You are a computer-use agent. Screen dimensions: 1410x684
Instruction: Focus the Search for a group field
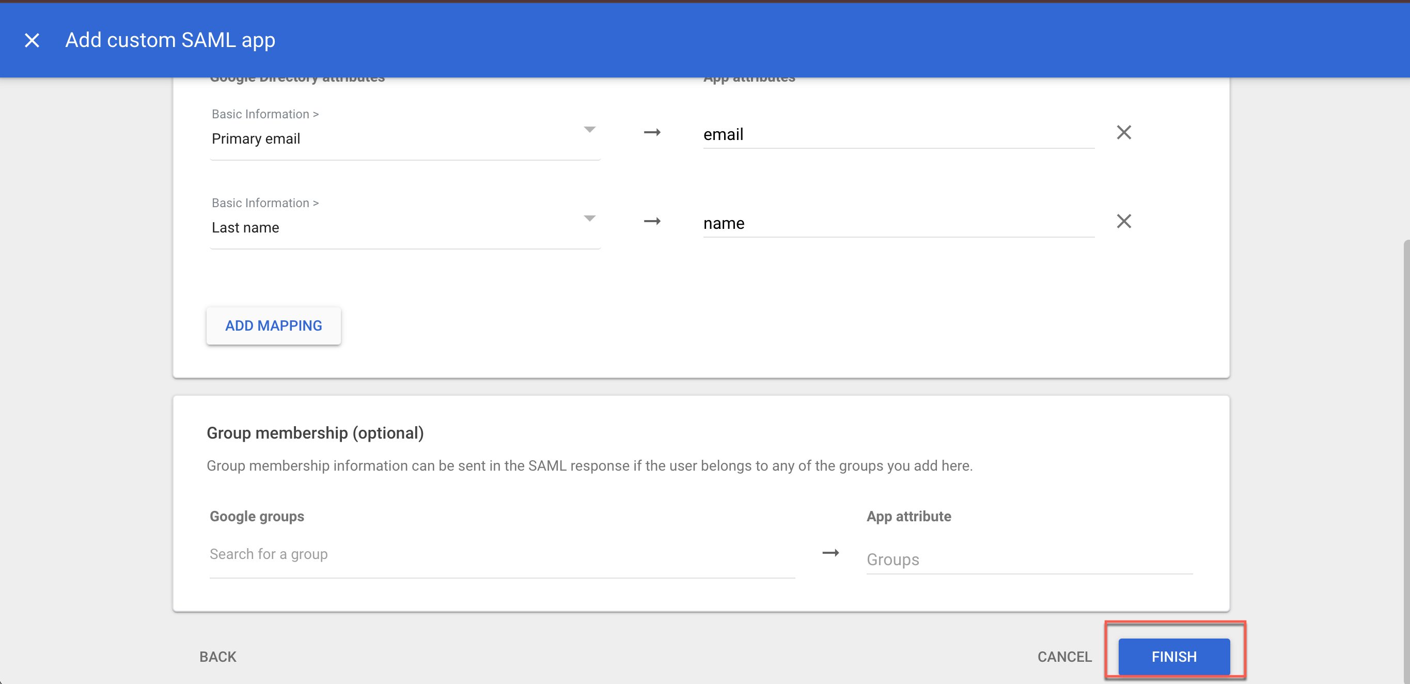coord(501,554)
